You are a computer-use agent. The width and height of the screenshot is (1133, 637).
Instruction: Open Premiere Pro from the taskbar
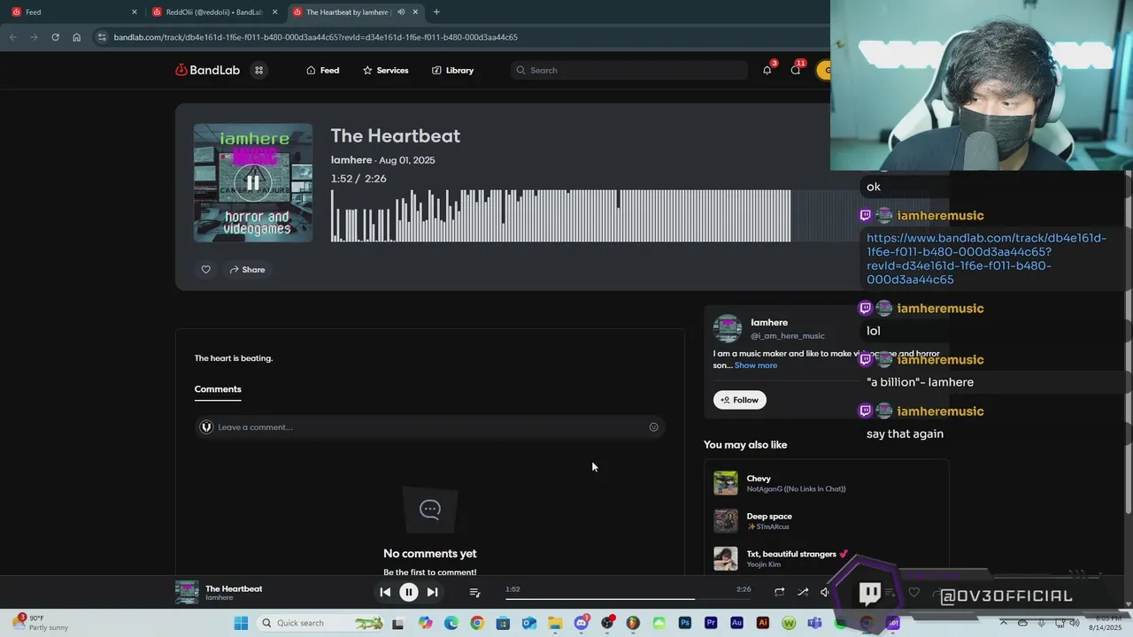[711, 623]
